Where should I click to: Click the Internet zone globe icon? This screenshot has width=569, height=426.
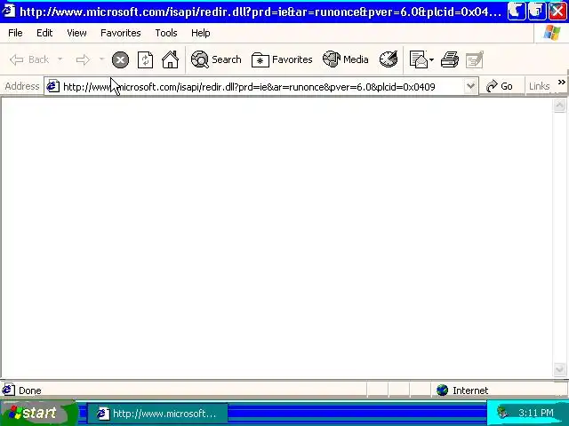pos(442,390)
